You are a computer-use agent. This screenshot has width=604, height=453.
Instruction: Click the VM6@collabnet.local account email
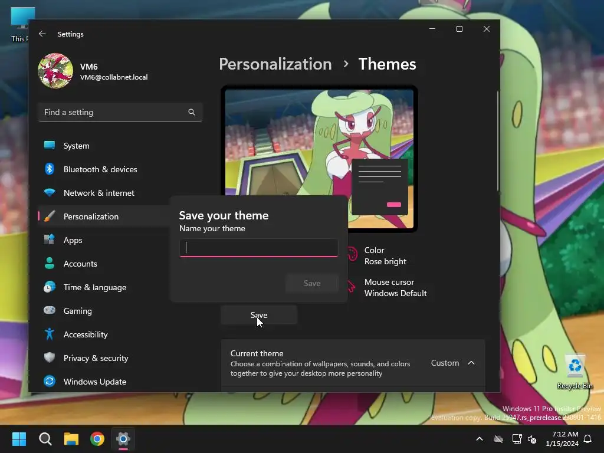pos(114,77)
